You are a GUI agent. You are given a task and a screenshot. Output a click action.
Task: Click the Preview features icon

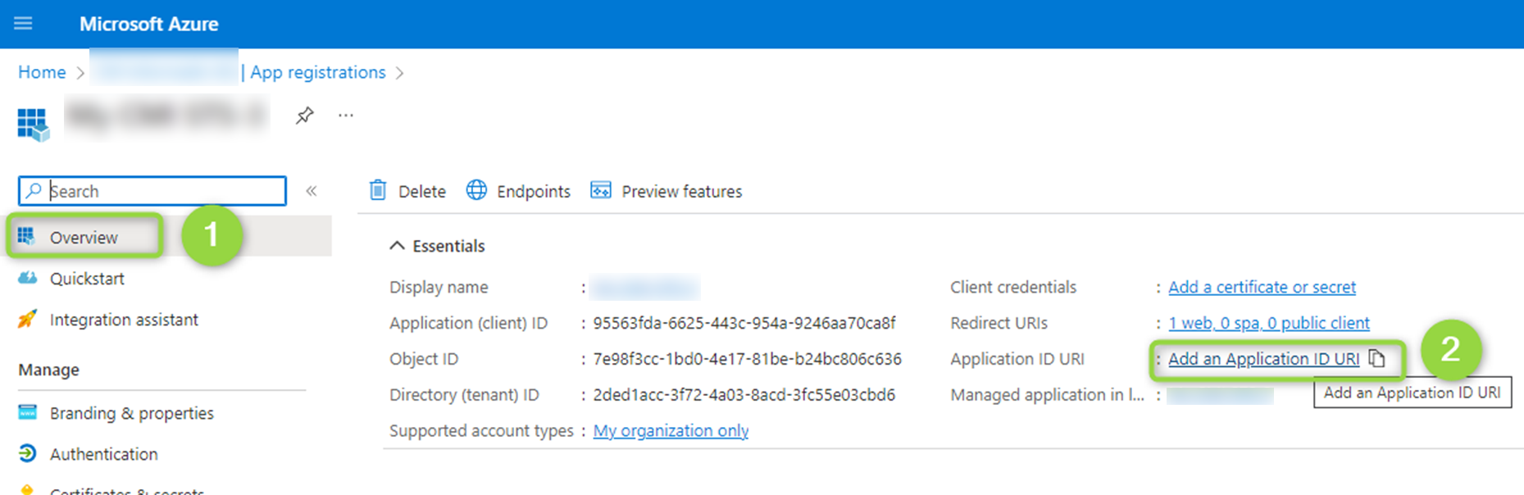click(601, 190)
